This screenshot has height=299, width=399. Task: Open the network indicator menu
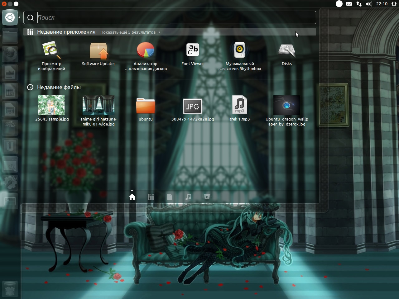coord(359,4)
